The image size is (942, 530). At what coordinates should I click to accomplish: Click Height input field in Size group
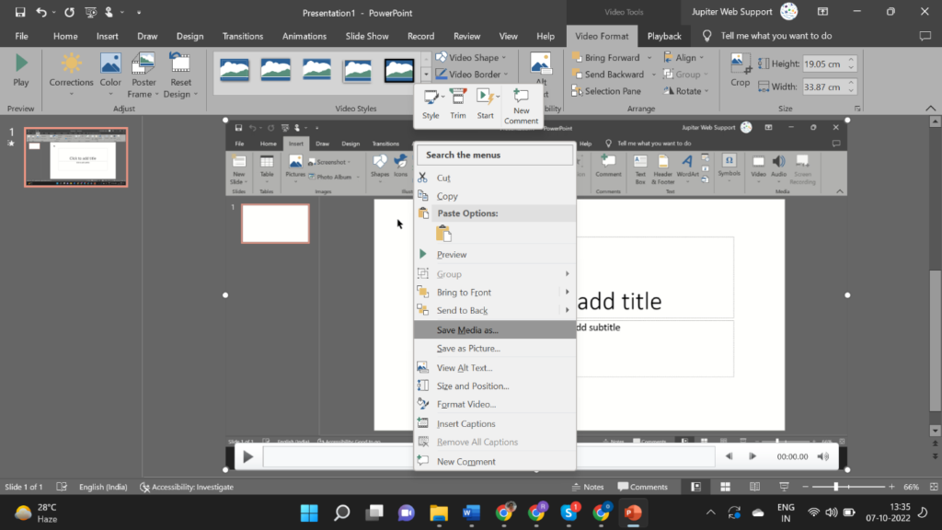[823, 63]
